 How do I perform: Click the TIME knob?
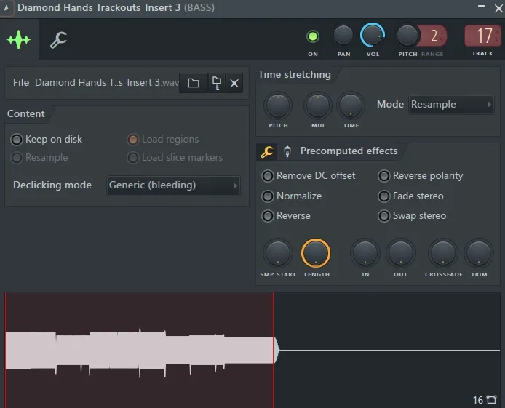[x=351, y=105]
